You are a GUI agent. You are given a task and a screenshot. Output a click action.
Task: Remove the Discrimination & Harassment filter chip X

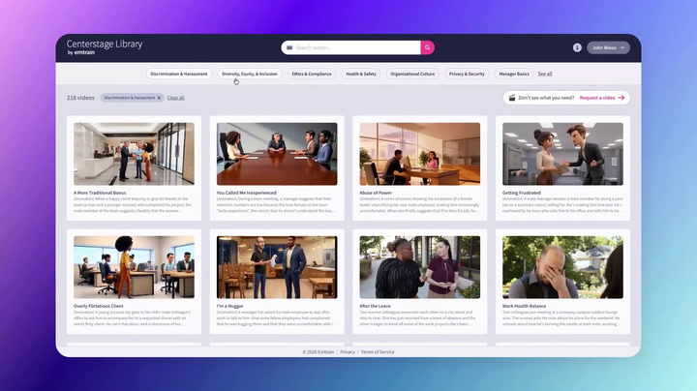tap(159, 98)
